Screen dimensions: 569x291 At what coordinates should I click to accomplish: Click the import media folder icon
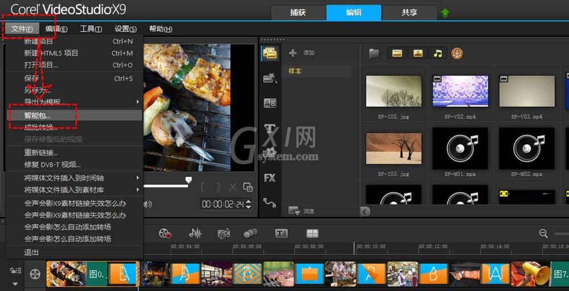click(x=374, y=53)
